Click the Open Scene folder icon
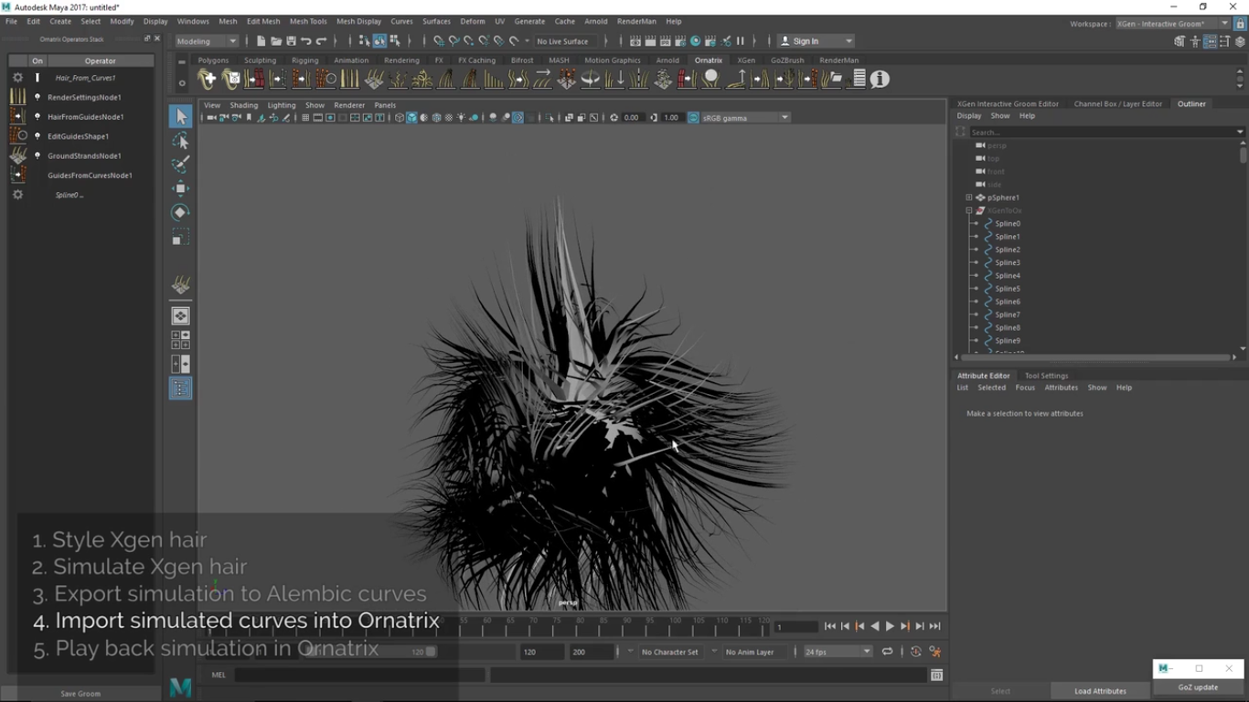 pos(276,41)
